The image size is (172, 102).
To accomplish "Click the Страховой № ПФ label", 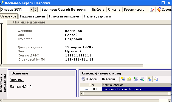I will (x=32, y=59).
